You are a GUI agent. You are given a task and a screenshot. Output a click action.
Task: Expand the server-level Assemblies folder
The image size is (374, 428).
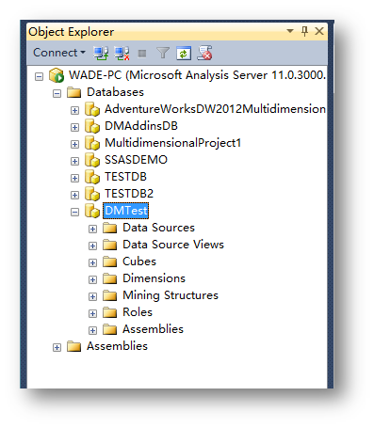pos(57,347)
